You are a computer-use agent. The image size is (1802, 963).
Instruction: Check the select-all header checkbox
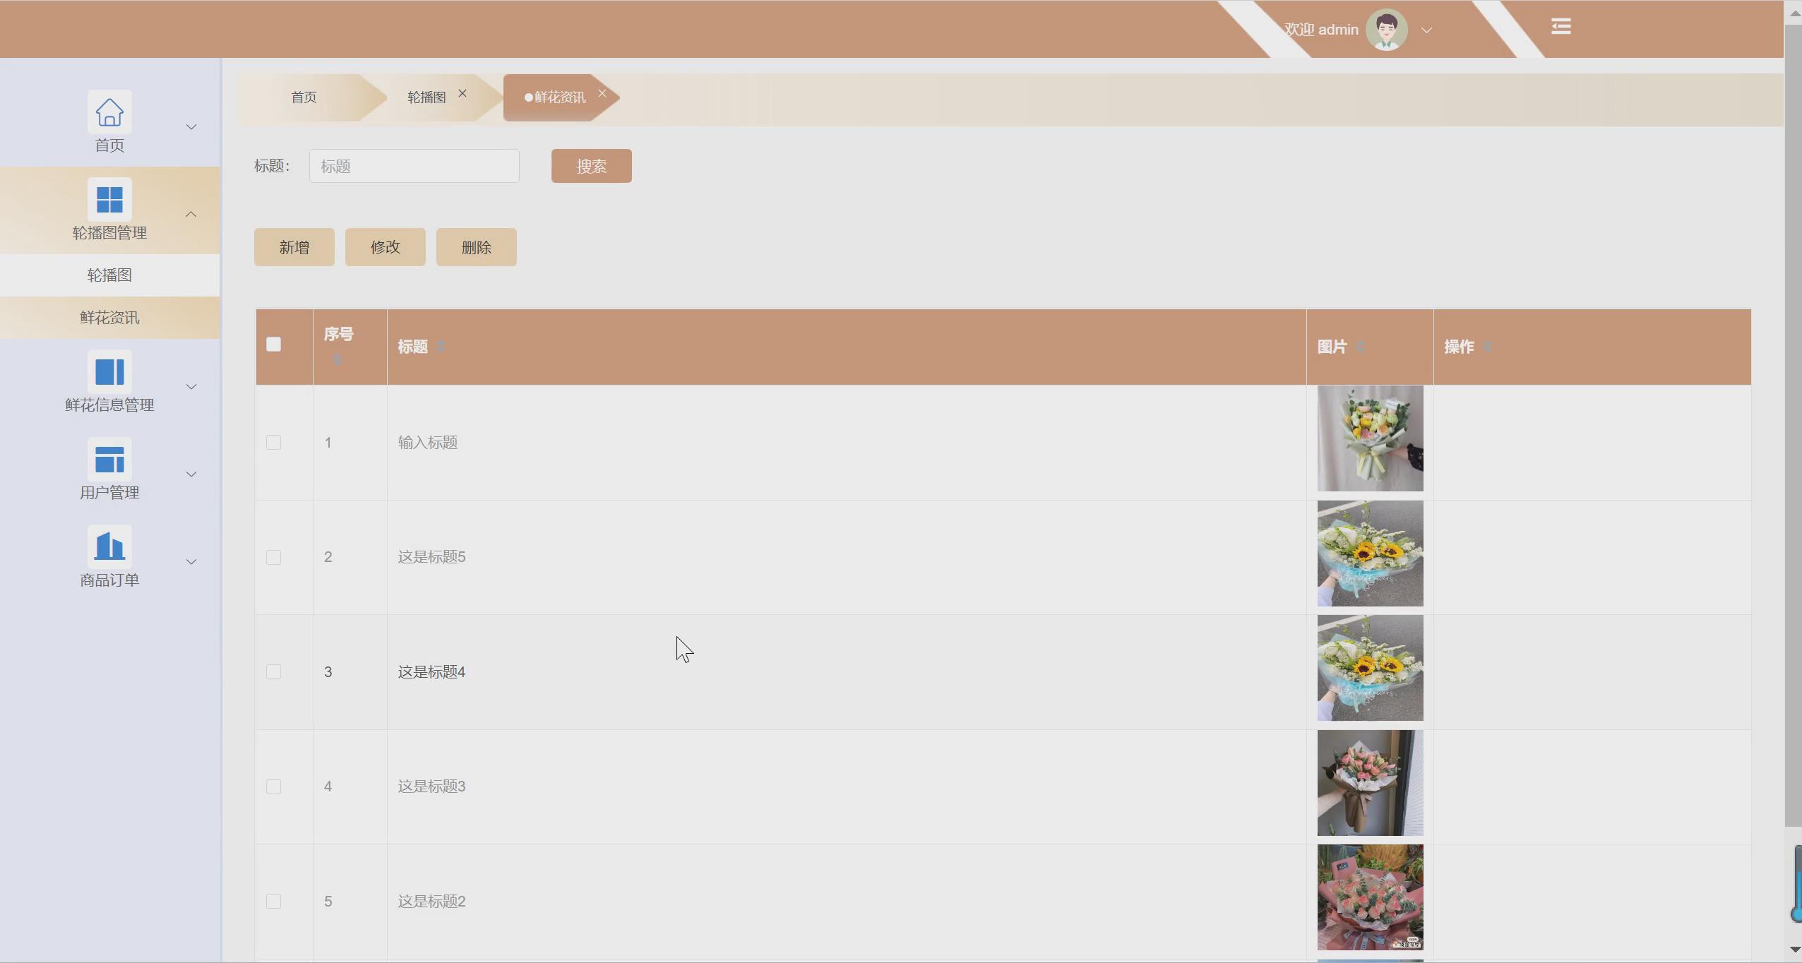[273, 345]
